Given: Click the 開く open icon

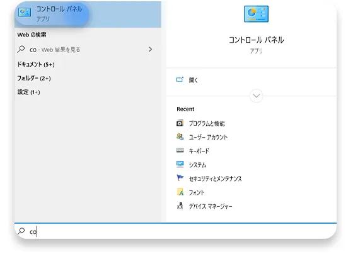Looking at the screenshot, I should (180, 79).
